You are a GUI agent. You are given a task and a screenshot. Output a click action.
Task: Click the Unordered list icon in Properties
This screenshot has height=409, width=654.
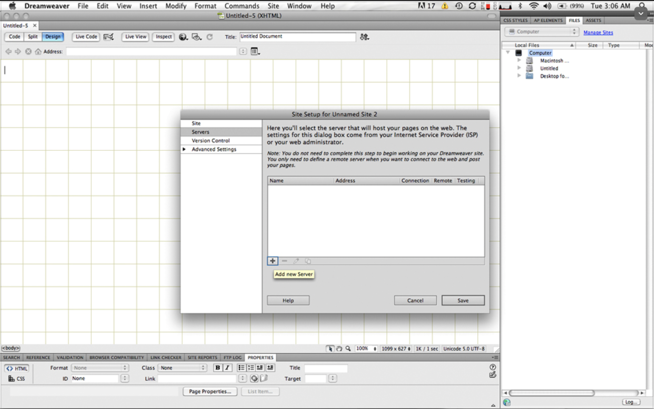241,368
